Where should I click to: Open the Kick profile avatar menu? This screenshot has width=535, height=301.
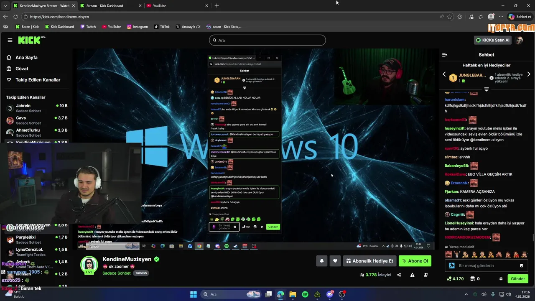pyautogui.click(x=519, y=40)
